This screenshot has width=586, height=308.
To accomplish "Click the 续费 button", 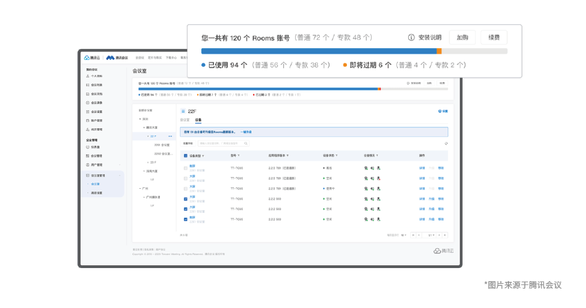I will (494, 38).
